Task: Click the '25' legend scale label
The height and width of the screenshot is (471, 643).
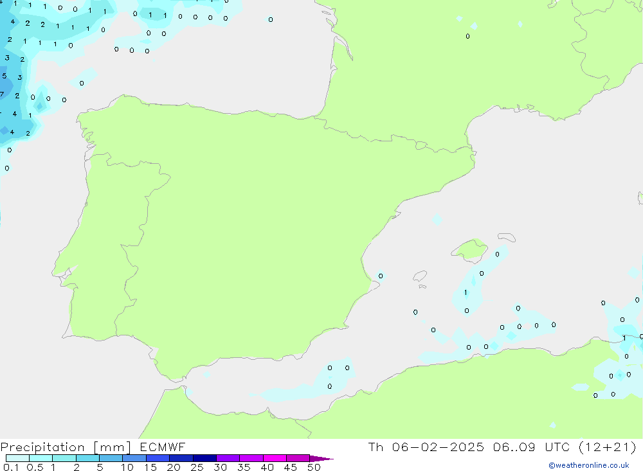Action: pos(197,467)
